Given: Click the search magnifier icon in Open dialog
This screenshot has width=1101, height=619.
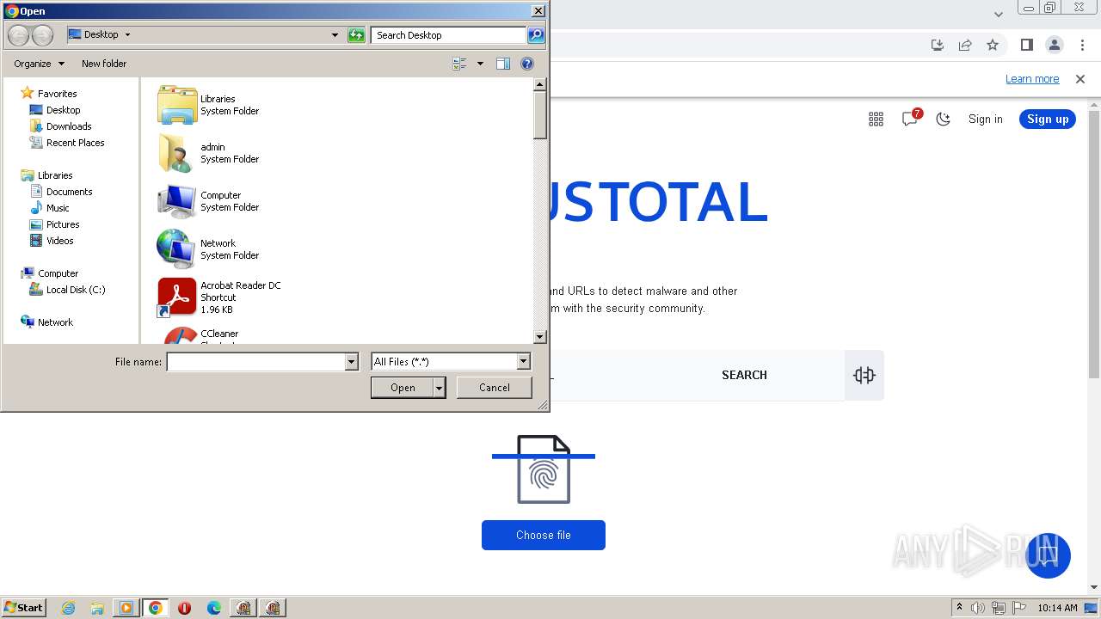Looking at the screenshot, I should [536, 35].
